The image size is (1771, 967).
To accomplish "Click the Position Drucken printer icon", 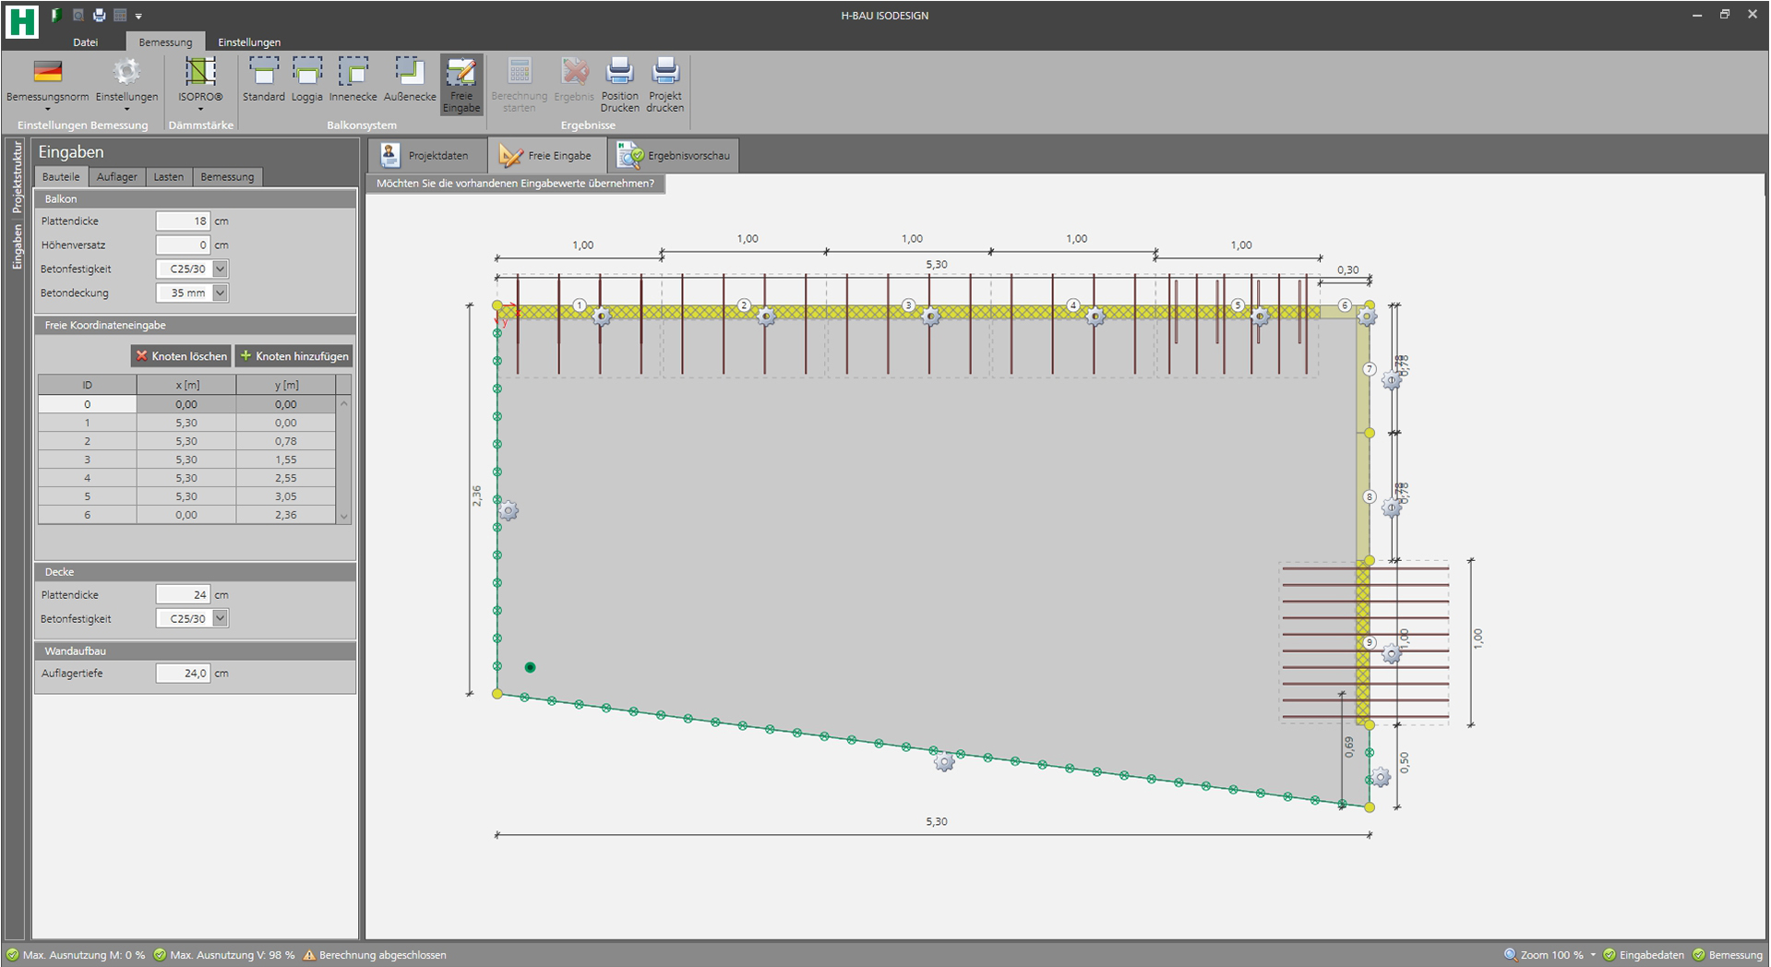I will click(619, 84).
